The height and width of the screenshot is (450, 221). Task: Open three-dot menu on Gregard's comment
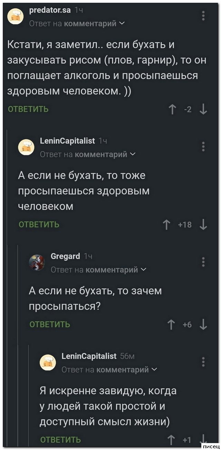point(203,262)
